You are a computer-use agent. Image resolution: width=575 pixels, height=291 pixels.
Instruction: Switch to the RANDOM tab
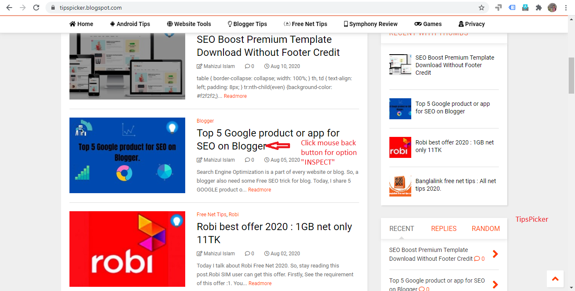486,228
